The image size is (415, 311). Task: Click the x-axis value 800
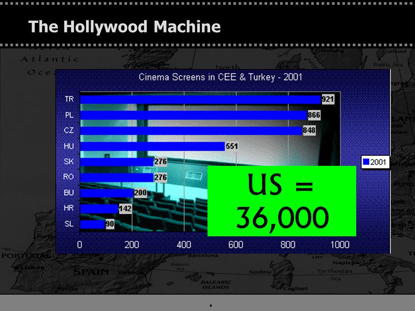(288, 245)
